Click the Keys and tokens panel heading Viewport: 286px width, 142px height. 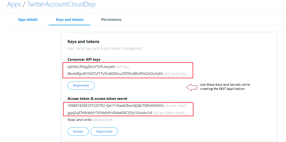(x=83, y=42)
